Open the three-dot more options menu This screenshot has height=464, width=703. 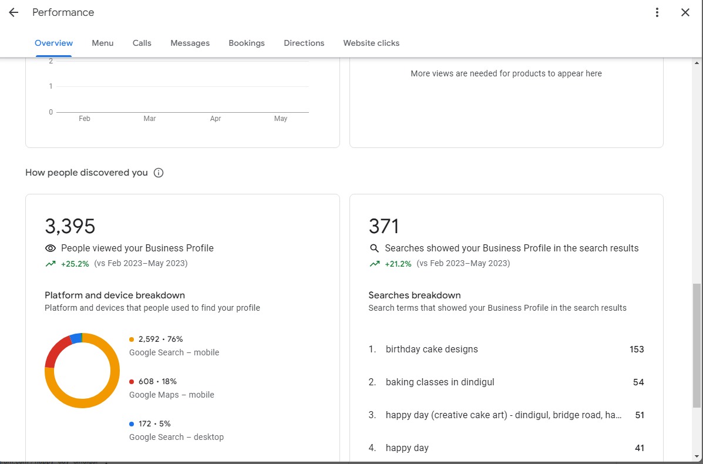pyautogui.click(x=657, y=12)
